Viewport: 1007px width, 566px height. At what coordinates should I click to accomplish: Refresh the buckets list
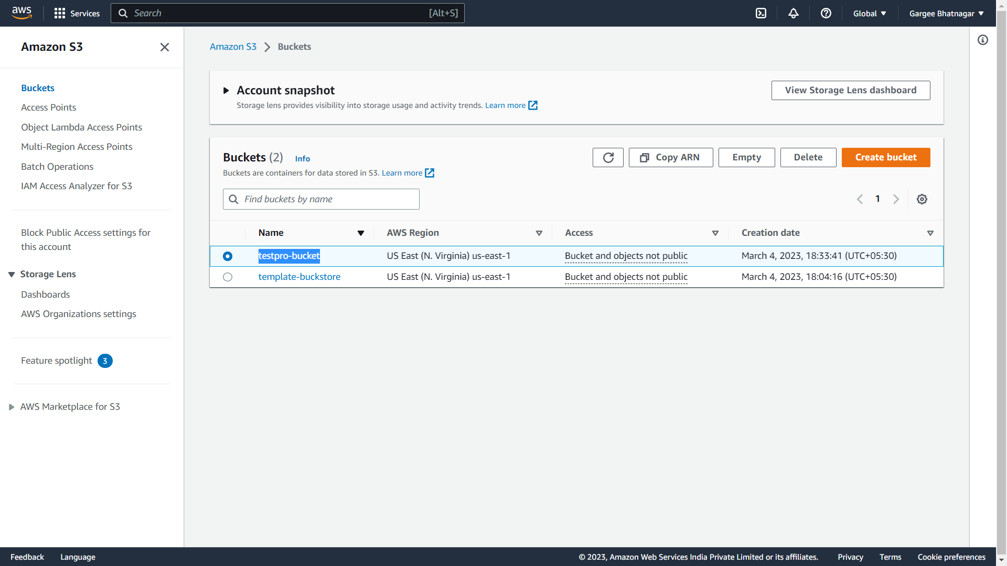click(608, 157)
